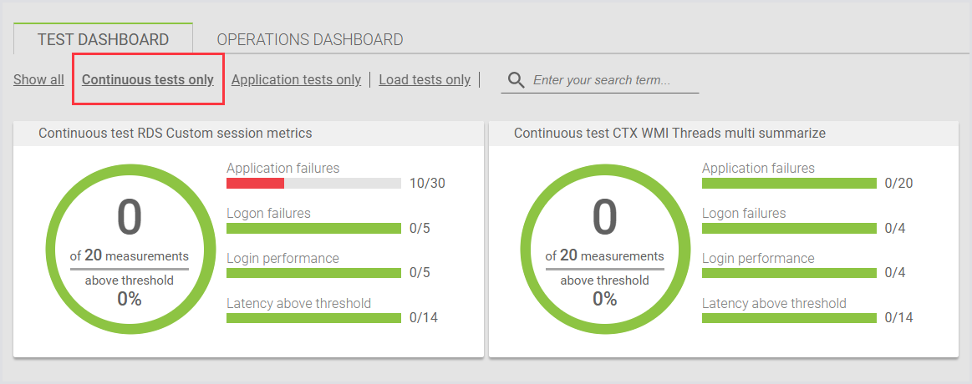Click the RDS Custom session metrics donut chart
Image resolution: width=972 pixels, height=384 pixels.
(130, 249)
